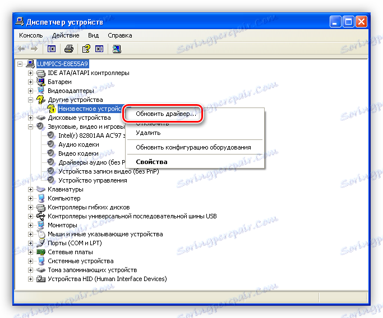Image resolution: width=383 pixels, height=318 pixels.
Task: Expand the Сетевые платы node
Action: click(x=30, y=252)
